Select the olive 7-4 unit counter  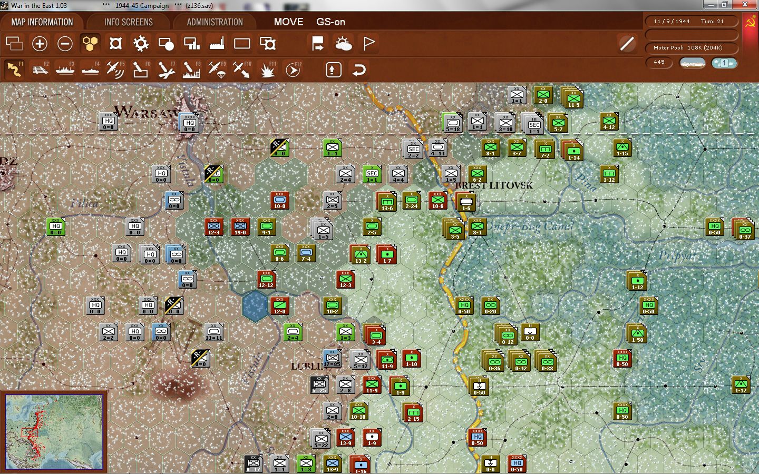pyautogui.click(x=306, y=253)
